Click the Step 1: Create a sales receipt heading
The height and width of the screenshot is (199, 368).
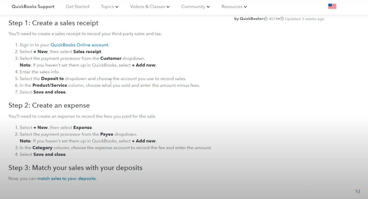click(53, 23)
